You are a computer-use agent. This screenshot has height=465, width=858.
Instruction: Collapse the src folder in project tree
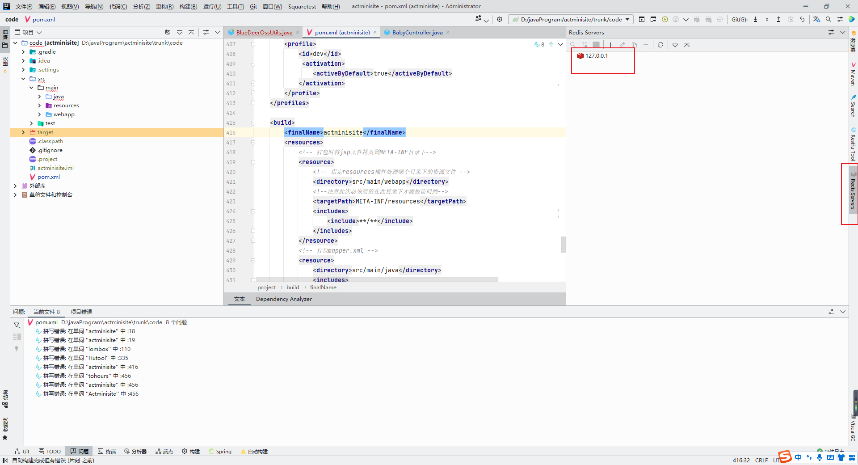[23, 79]
